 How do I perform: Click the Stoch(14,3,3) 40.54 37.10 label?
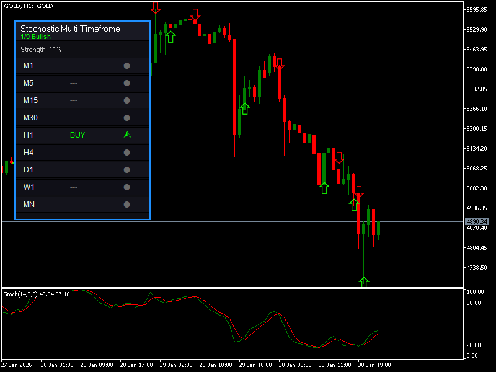pyautogui.click(x=37, y=294)
